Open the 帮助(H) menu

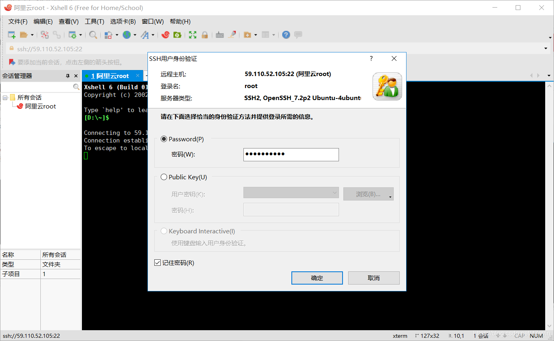[x=180, y=22]
